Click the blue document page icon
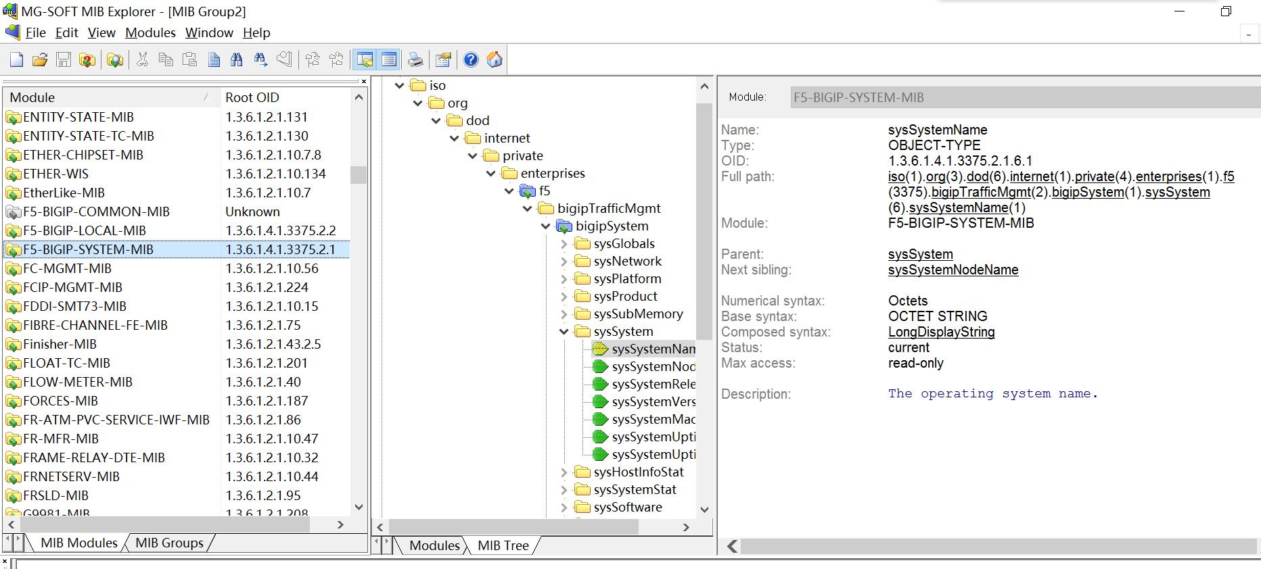Image resolution: width=1261 pixels, height=569 pixels. coord(214,60)
